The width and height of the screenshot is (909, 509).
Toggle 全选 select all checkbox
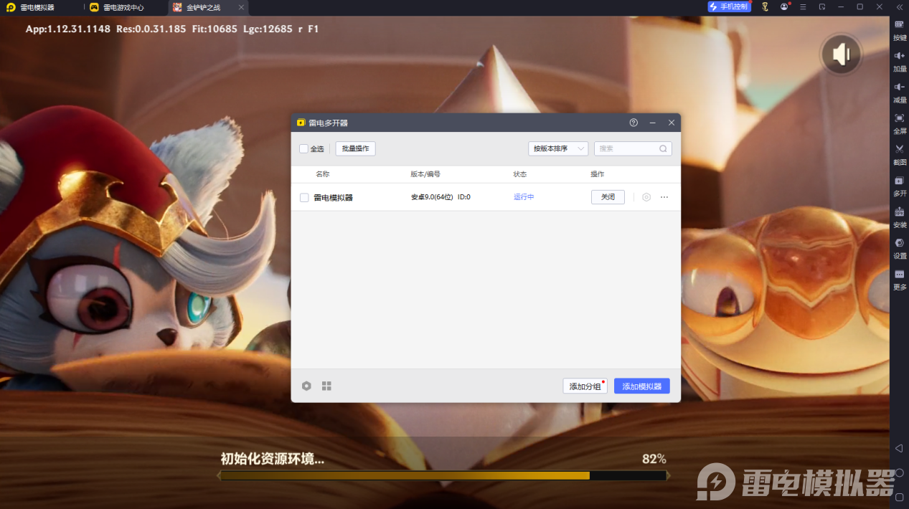pyautogui.click(x=303, y=149)
